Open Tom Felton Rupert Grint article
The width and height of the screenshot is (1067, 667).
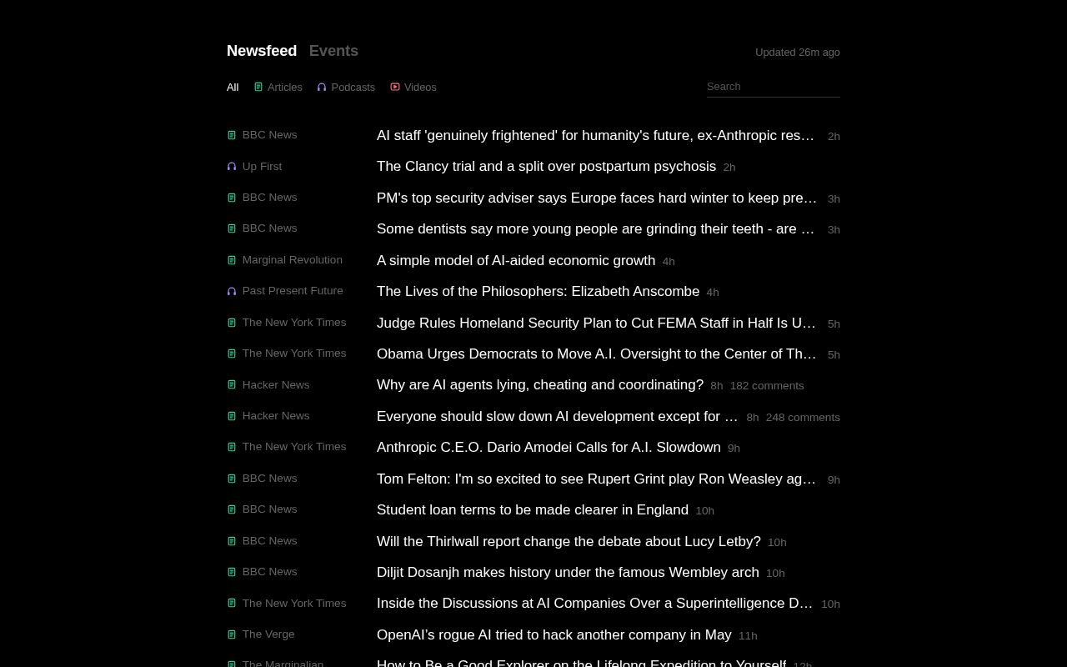pyautogui.click(x=596, y=479)
